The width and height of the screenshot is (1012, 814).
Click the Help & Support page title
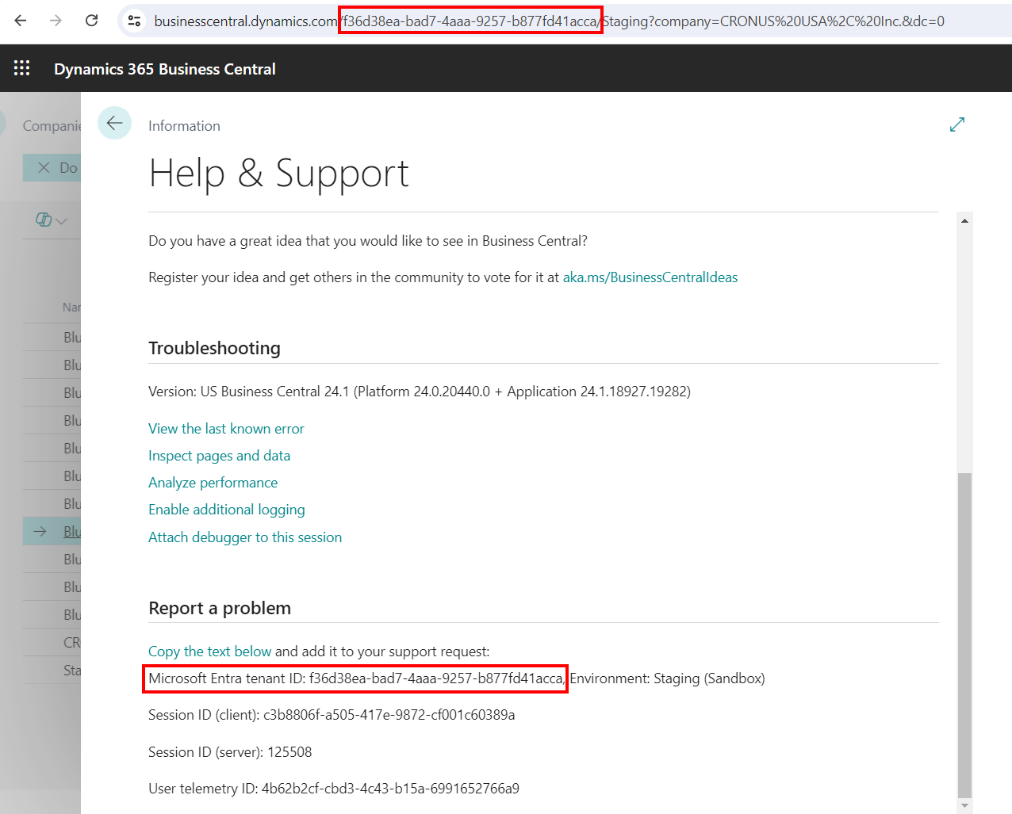tap(279, 174)
